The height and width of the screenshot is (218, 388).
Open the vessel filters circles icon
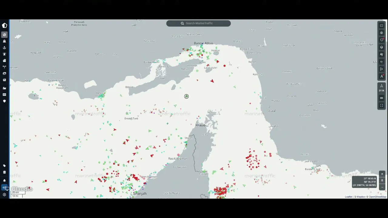point(382,33)
